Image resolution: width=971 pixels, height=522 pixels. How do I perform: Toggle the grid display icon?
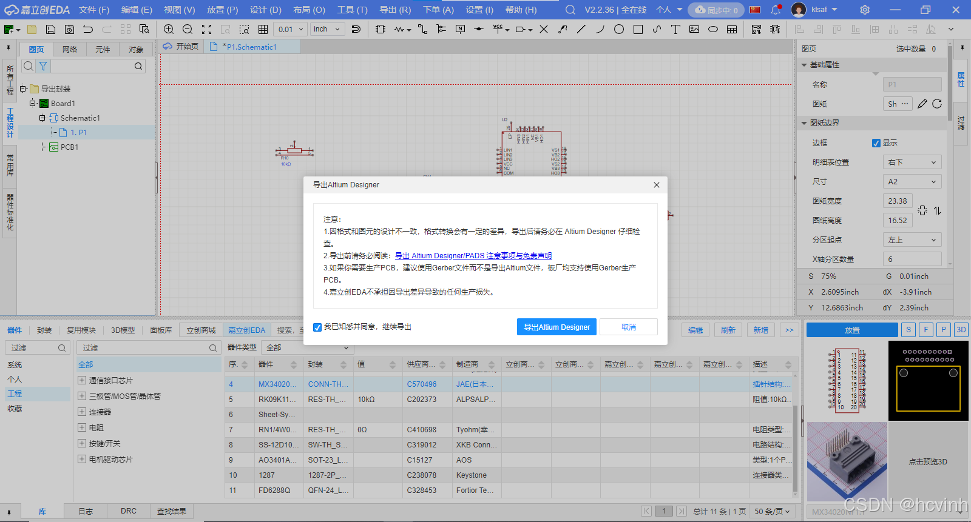[263, 29]
